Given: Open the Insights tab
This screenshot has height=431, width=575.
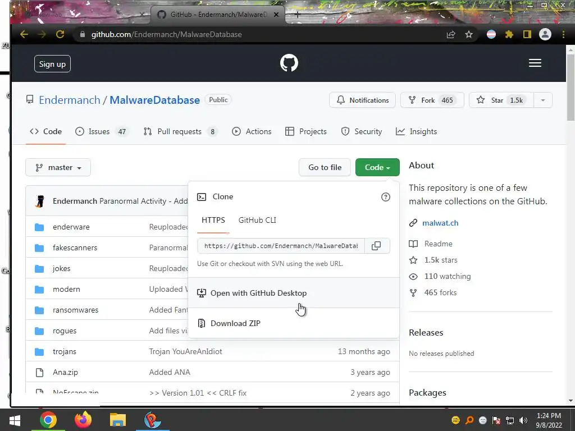Looking at the screenshot, I should coord(417,131).
